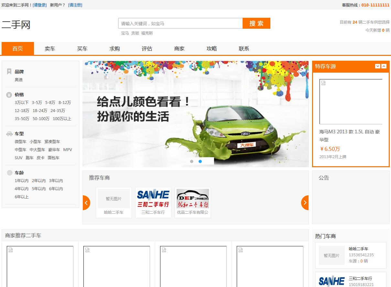Select the 面包车 car type

tap(53, 158)
